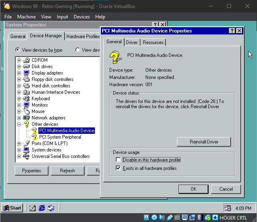Expand the System devices node
Viewport: 257px width, 222px height.
pyautogui.click(x=19, y=150)
